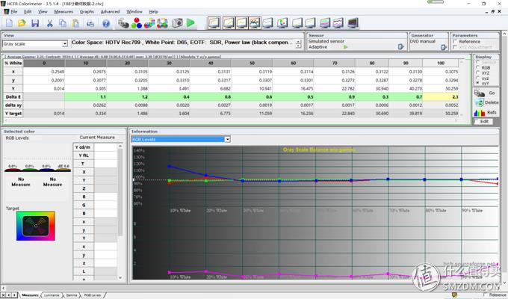Select the xyY display radio button
This screenshot has height=299, width=508.
coord(478,82)
